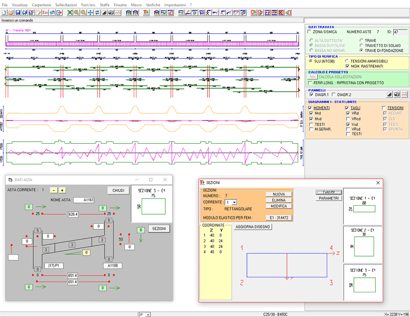The width and height of the screenshot is (410, 317).
Task: Open the IT language dropdown in the status bar
Action: coord(148,314)
